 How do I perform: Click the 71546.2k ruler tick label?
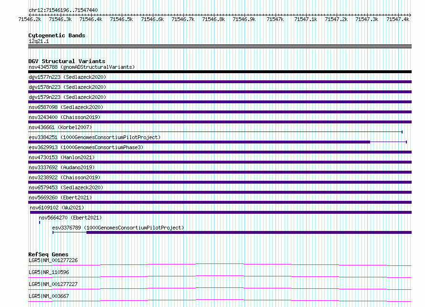(30, 19)
